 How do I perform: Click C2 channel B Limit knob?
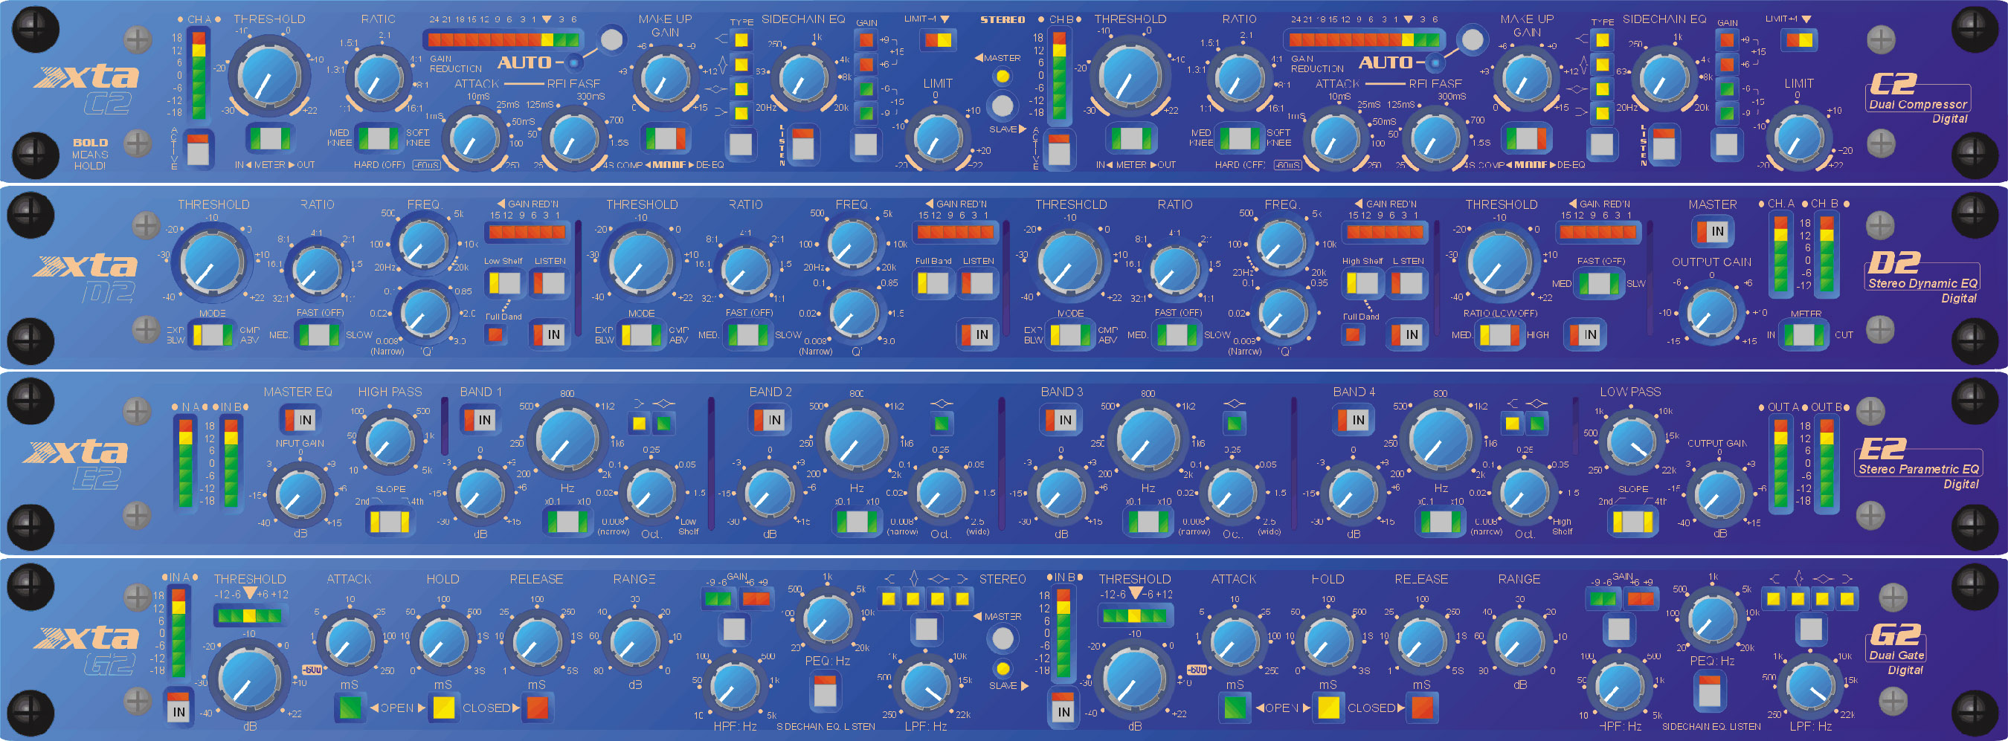pos(1799,140)
